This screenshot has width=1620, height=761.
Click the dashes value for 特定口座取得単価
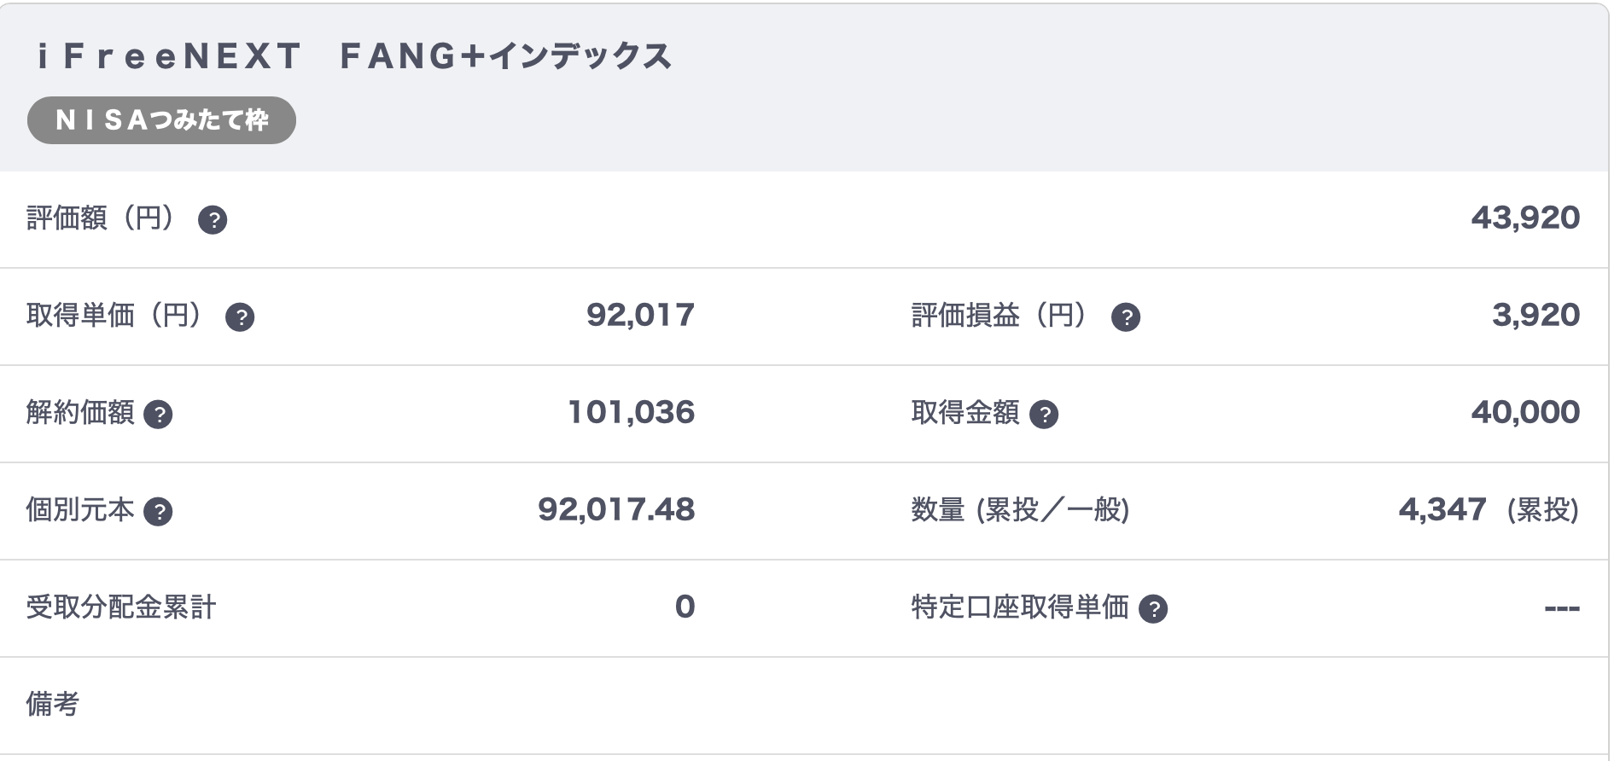[x=1563, y=608]
